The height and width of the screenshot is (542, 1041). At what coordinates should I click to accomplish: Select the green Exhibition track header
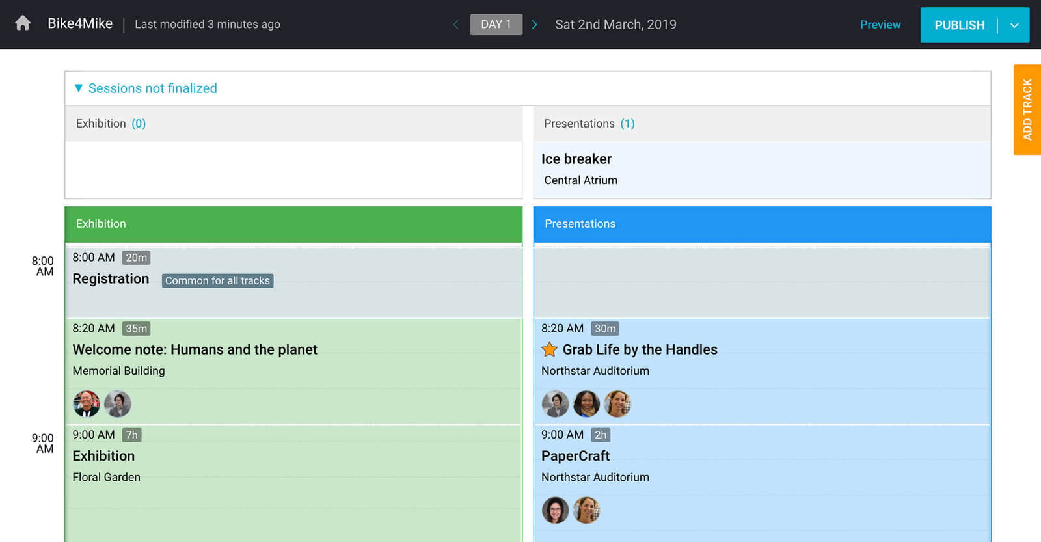click(x=293, y=224)
